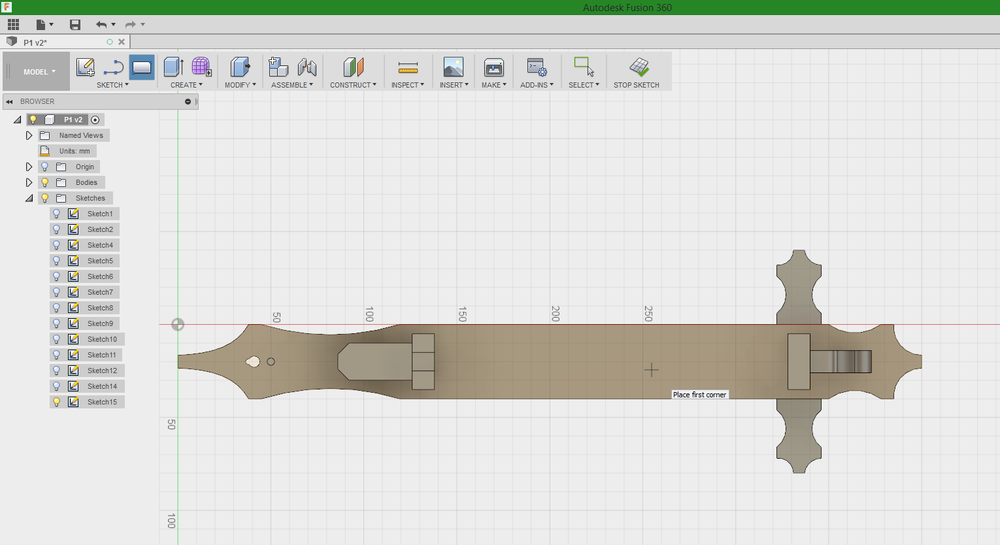Viewport: 1000px width, 545px height.
Task: Open the SELECT menu
Action: pos(584,85)
